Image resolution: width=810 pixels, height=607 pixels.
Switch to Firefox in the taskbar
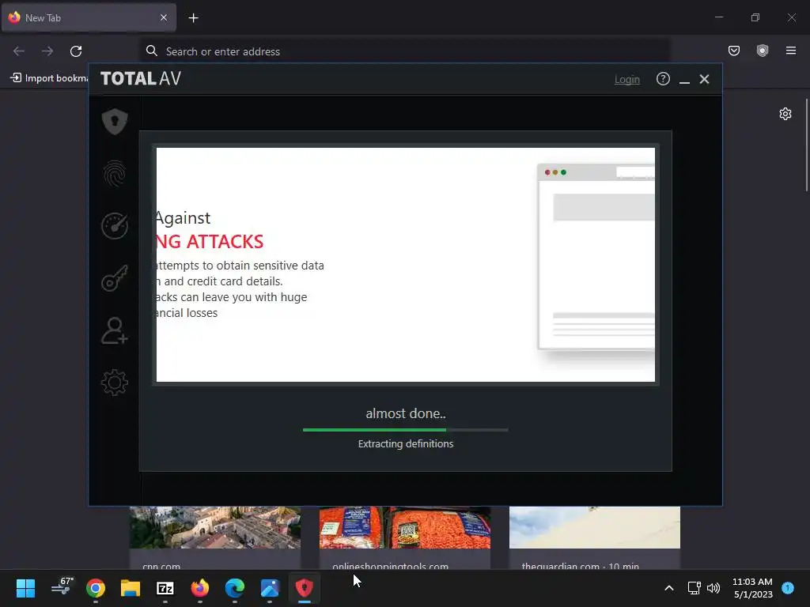(200, 588)
